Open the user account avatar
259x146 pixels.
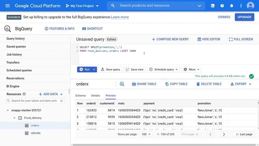pos(251,6)
